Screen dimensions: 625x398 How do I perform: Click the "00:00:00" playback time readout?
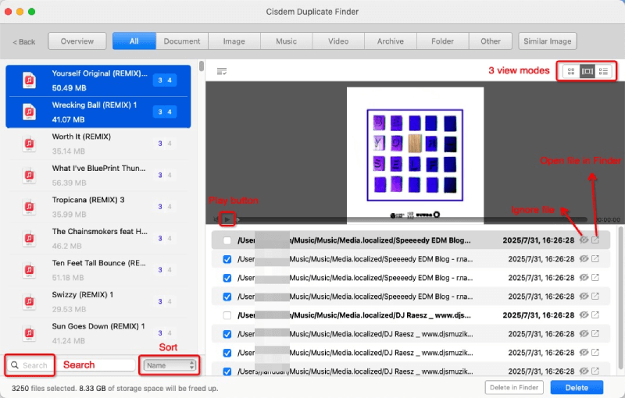(607, 220)
